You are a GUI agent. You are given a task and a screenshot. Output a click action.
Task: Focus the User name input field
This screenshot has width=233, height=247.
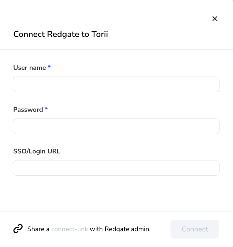point(116,84)
